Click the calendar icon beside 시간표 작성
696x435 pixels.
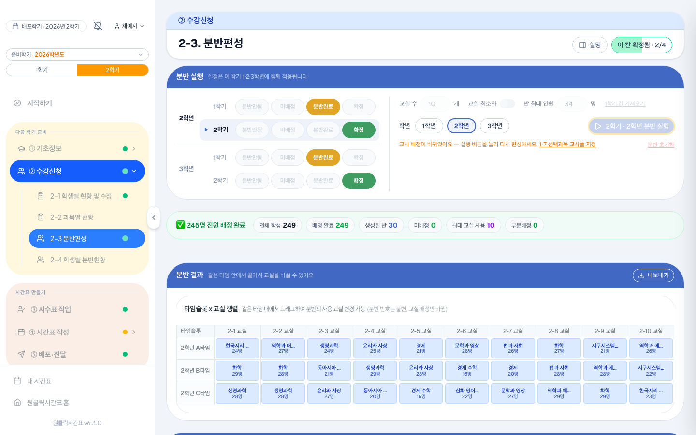(x=21, y=332)
